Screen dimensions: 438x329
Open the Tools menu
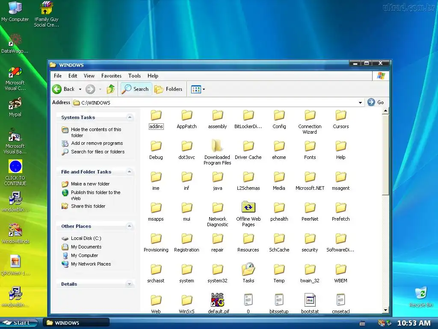tap(134, 76)
